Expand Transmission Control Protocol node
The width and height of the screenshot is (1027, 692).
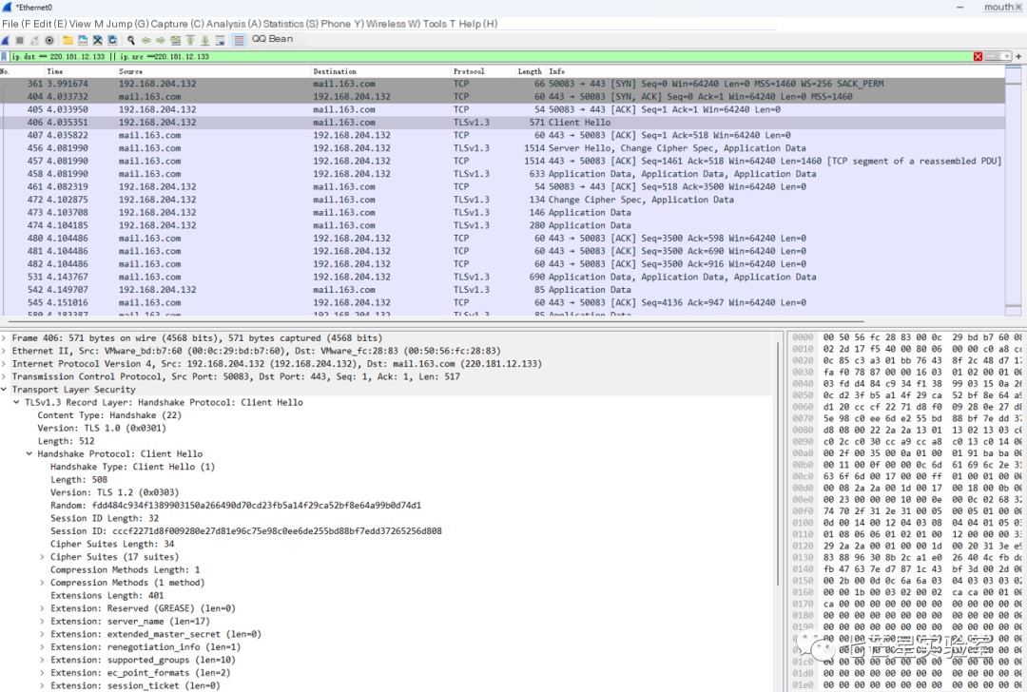click(4, 376)
